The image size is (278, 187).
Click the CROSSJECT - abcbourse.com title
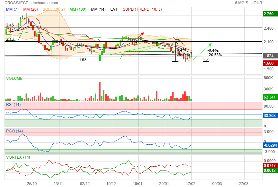(x=31, y=3)
